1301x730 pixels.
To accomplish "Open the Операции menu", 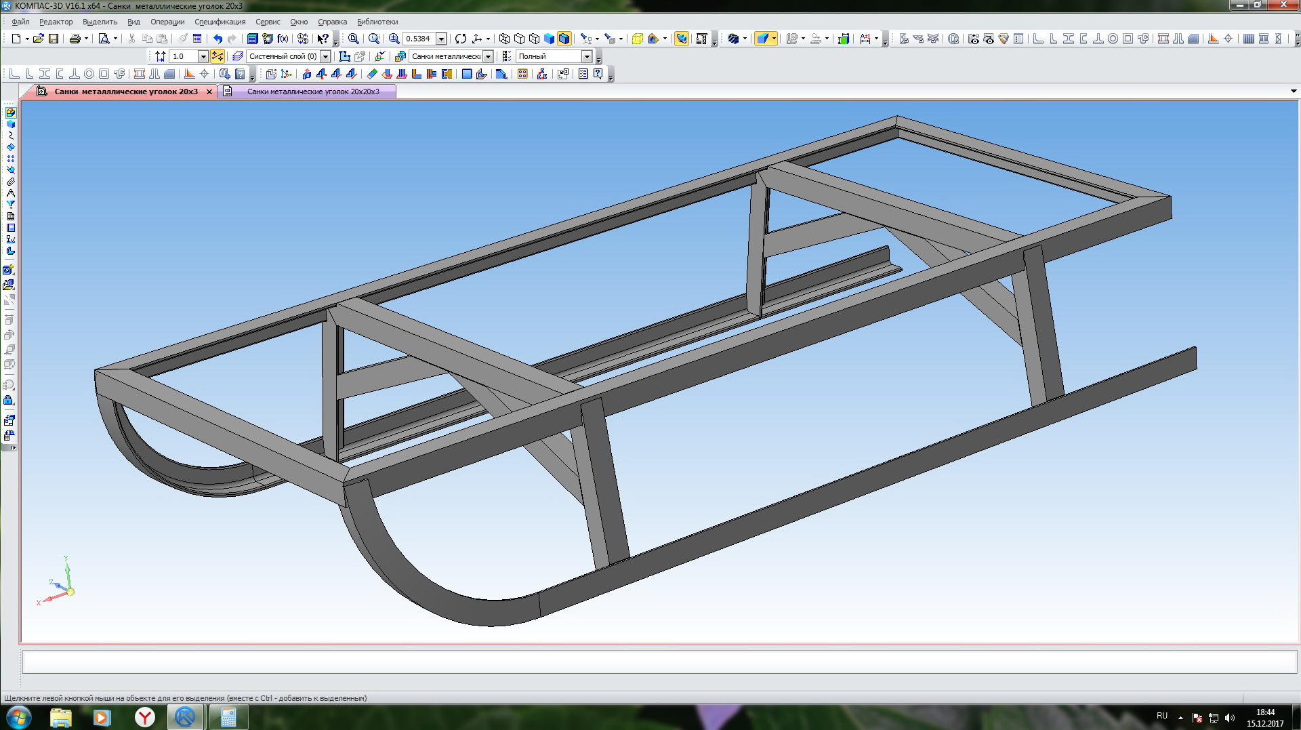I will pyautogui.click(x=167, y=22).
